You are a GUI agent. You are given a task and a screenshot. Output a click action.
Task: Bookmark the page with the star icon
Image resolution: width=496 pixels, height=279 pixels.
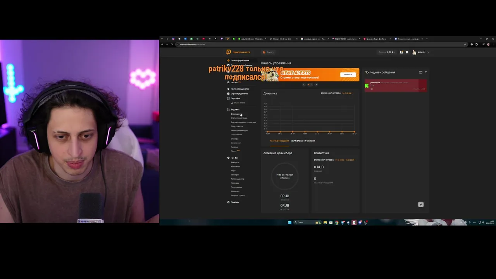[465, 44]
